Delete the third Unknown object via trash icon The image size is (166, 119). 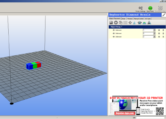[x=163, y=37]
